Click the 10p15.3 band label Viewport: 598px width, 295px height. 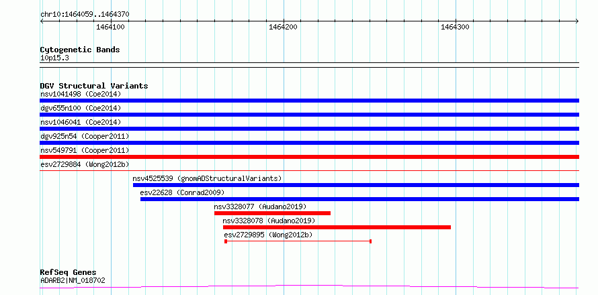(54, 58)
